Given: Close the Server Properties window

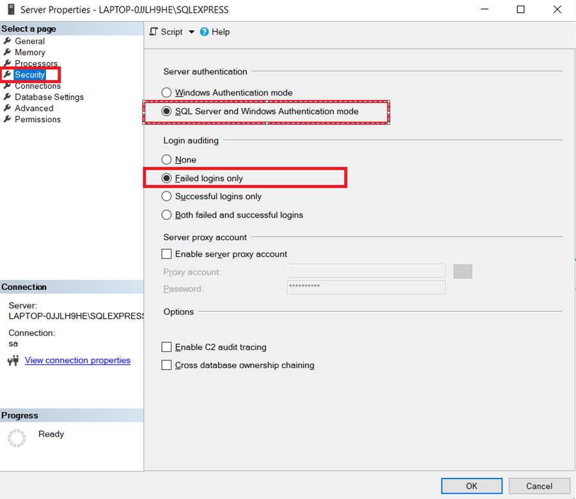Looking at the screenshot, I should [x=557, y=10].
